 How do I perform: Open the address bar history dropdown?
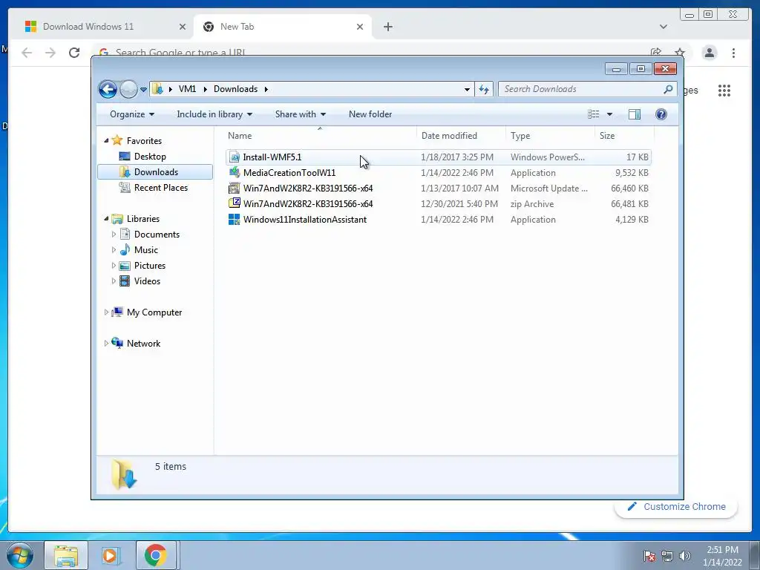point(467,90)
